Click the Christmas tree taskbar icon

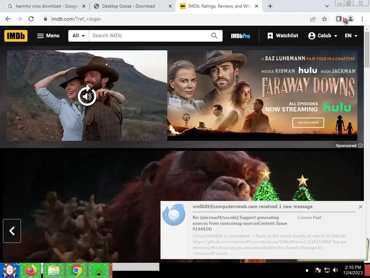coord(99,270)
